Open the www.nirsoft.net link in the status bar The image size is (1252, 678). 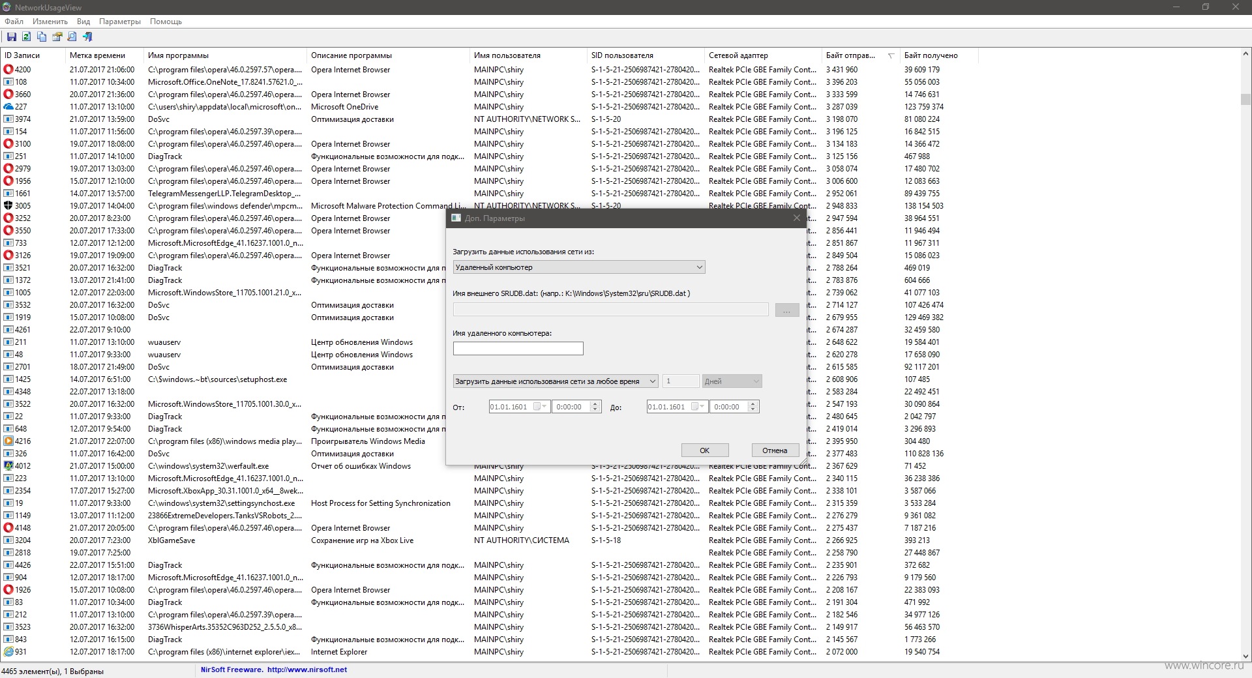coord(306,670)
